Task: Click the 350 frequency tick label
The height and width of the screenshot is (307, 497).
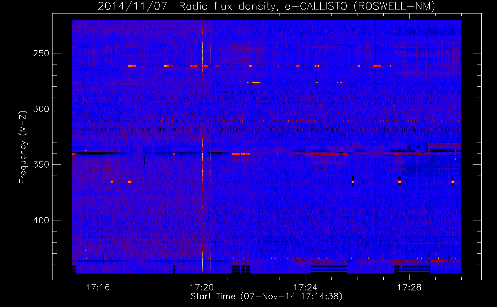Action: tap(41, 165)
